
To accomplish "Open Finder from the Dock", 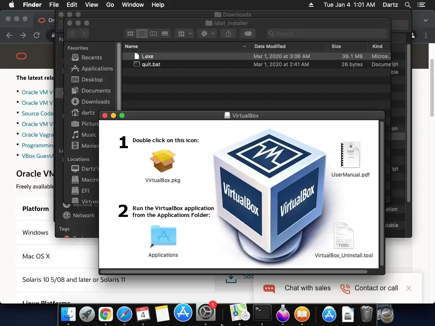I will tap(68, 314).
